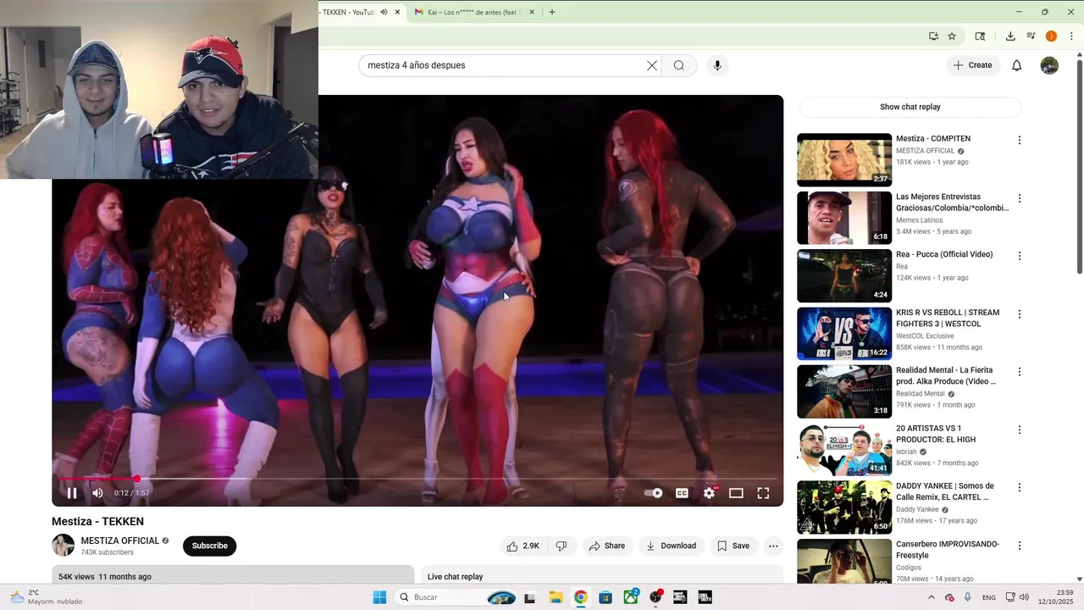
Task: Like the video
Action: [523, 546]
